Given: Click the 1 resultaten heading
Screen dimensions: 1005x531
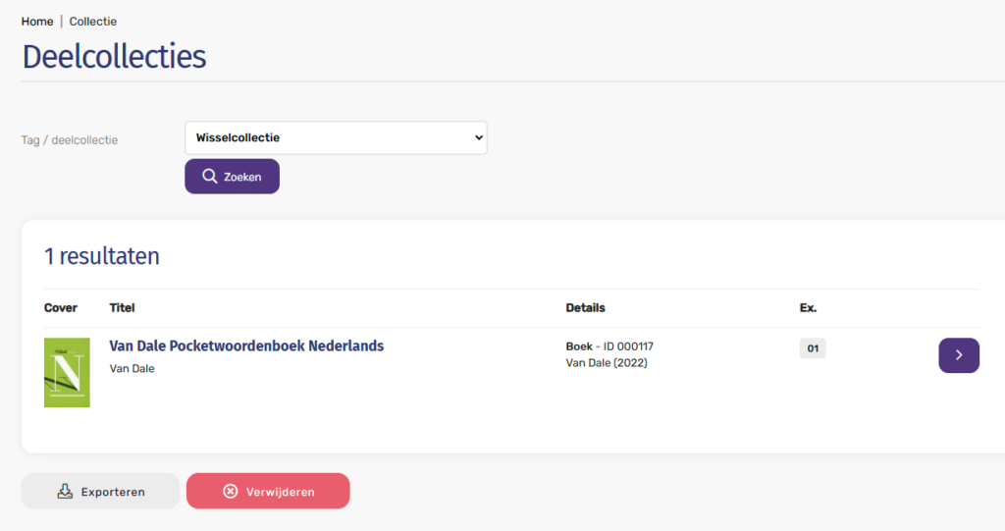Looking at the screenshot, I should [x=102, y=256].
